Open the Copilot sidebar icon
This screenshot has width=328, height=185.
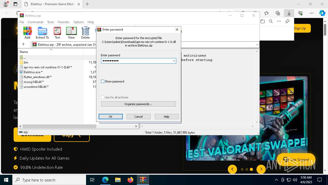pyautogui.click(x=322, y=13)
